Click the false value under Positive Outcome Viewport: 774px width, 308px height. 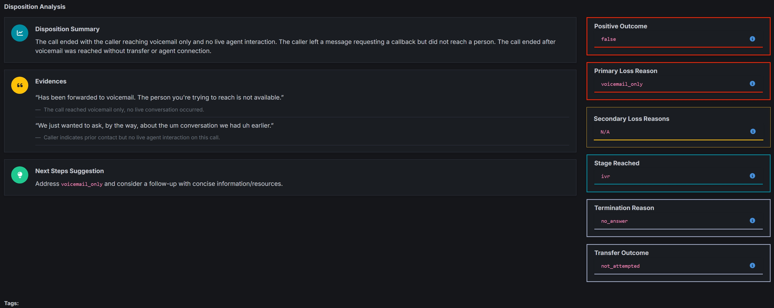pyautogui.click(x=608, y=39)
